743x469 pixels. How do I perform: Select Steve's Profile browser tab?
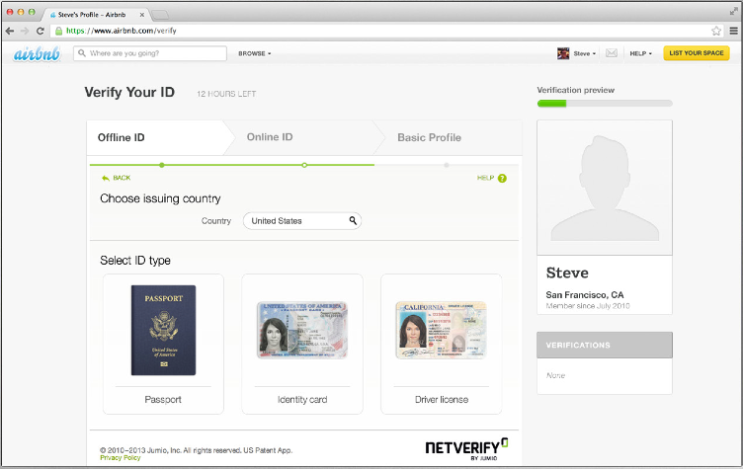point(92,15)
